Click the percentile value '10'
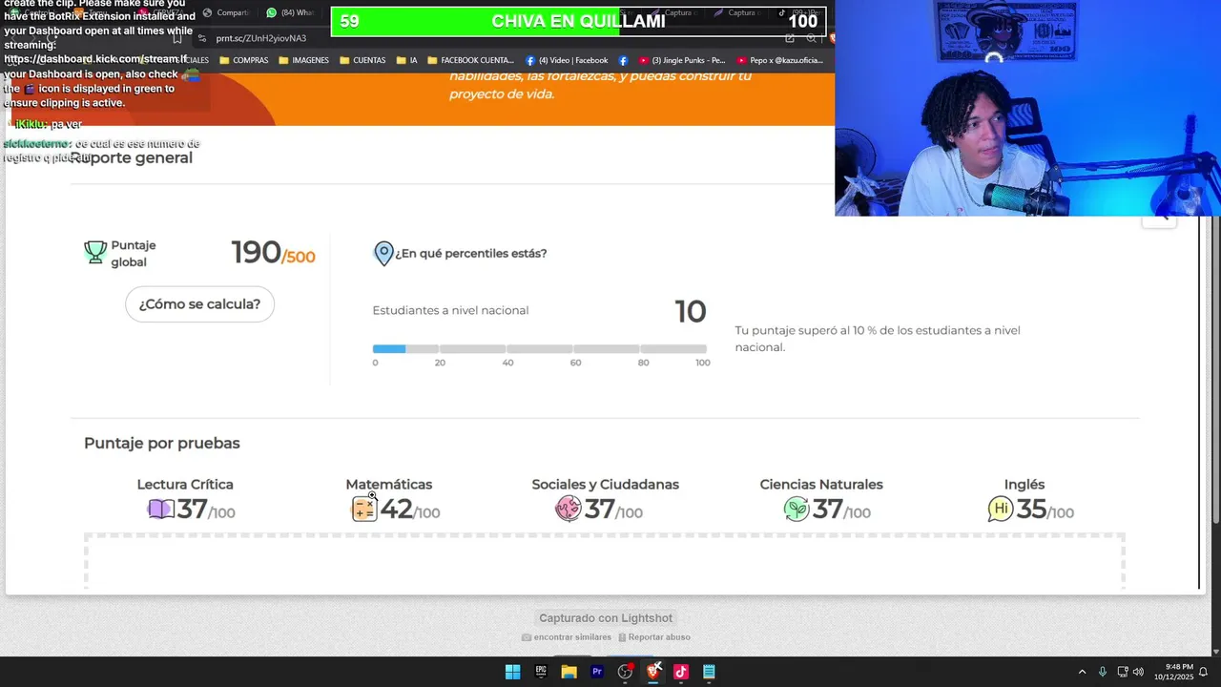Image resolution: width=1221 pixels, height=687 pixels. point(691,311)
